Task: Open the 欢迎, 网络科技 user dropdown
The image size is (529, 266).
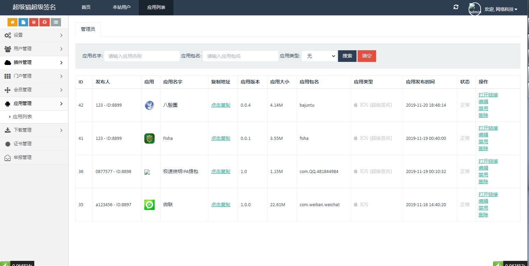Action: [x=501, y=9]
